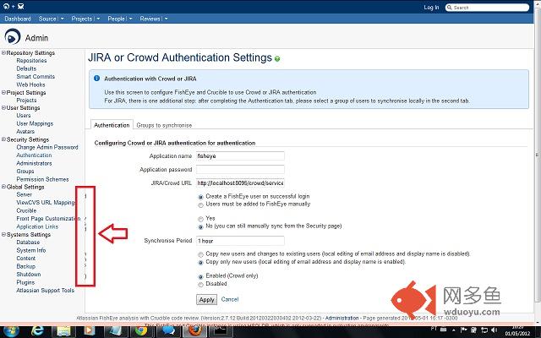This screenshot has width=541, height=338.
Task: Open Application Links in the sidebar
Action: [37, 226]
